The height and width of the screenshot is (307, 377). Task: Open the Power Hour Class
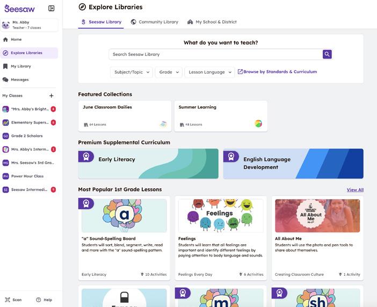(x=29, y=177)
